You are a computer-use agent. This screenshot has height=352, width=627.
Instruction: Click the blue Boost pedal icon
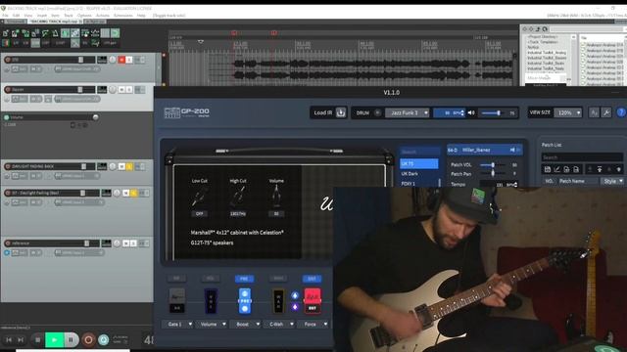(245, 300)
